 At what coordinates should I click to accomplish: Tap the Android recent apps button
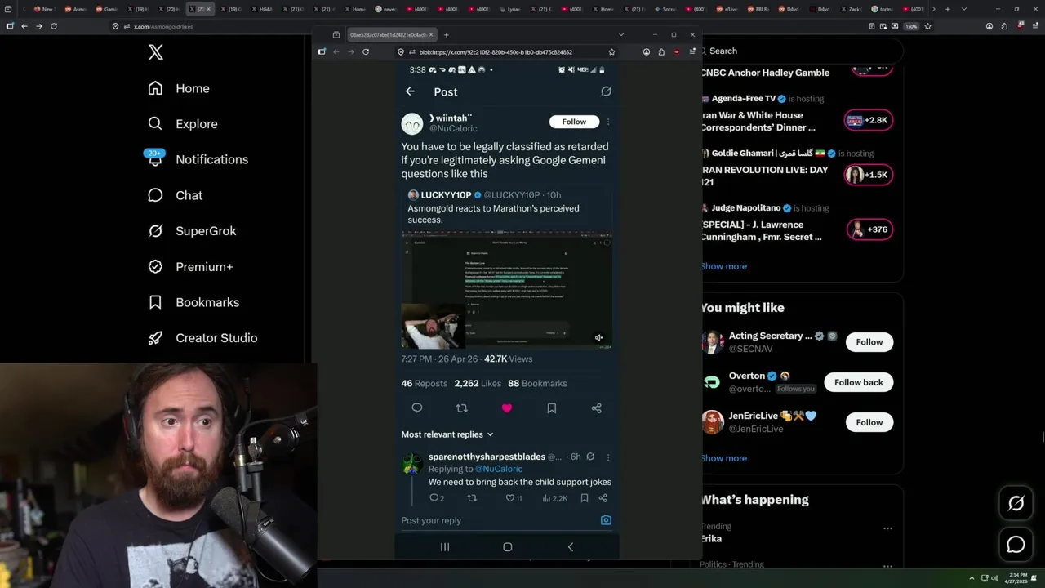click(445, 547)
